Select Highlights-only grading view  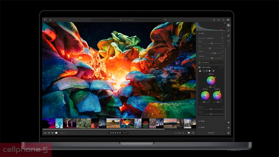(x=209, y=71)
